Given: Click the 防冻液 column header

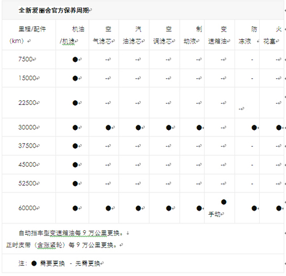Looking at the screenshot, I should pos(247,35).
